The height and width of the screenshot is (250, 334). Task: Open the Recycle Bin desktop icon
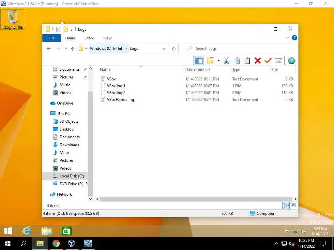click(13, 19)
